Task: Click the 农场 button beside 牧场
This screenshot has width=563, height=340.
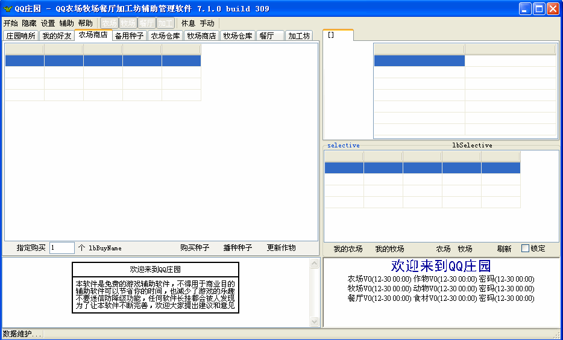Action: (443, 249)
